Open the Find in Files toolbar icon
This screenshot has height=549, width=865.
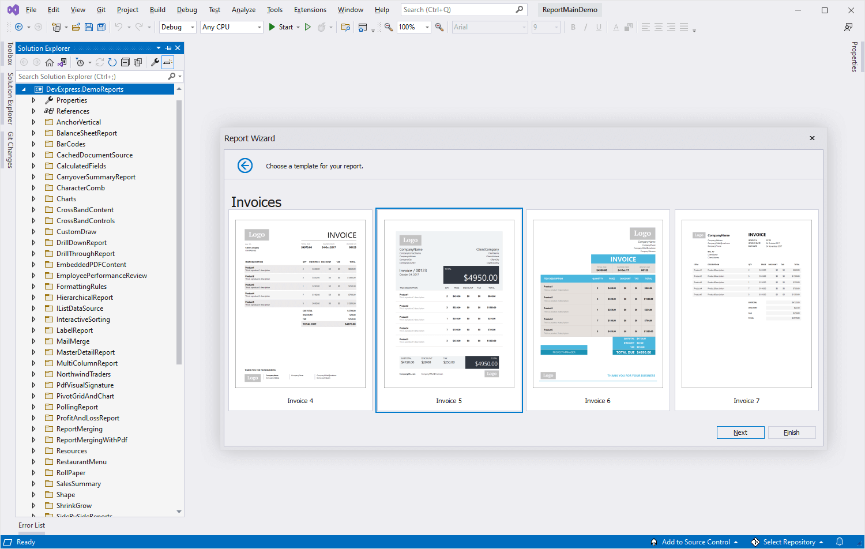345,27
